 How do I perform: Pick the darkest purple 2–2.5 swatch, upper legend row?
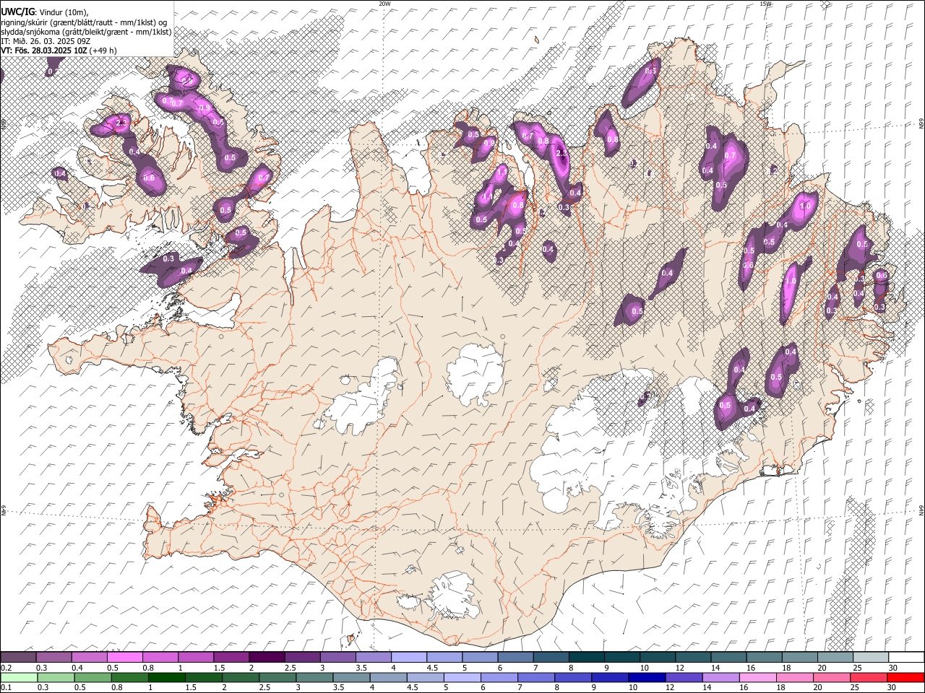[x=267, y=658]
